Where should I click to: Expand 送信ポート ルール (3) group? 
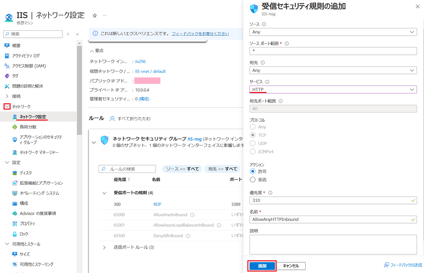tap(104, 248)
